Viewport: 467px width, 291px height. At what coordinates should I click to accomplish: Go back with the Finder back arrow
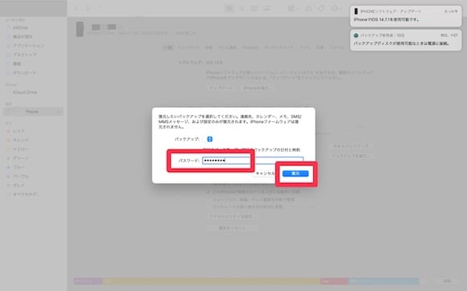point(76,8)
